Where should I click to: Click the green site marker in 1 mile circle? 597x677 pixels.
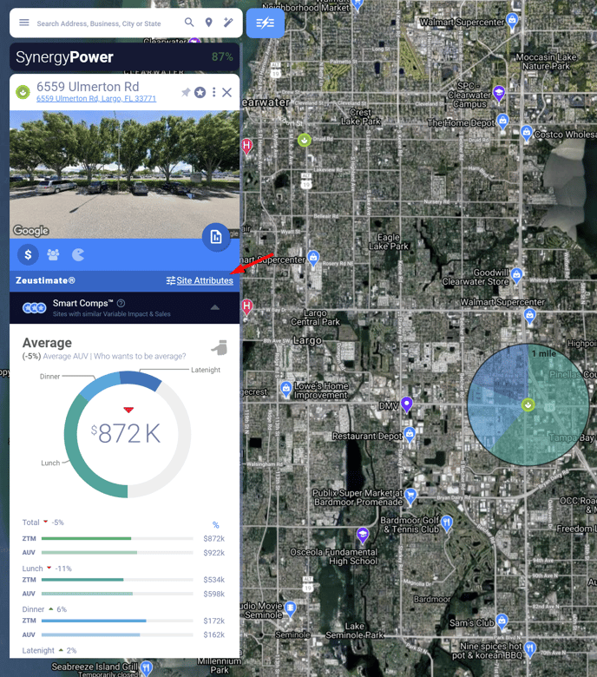point(528,405)
